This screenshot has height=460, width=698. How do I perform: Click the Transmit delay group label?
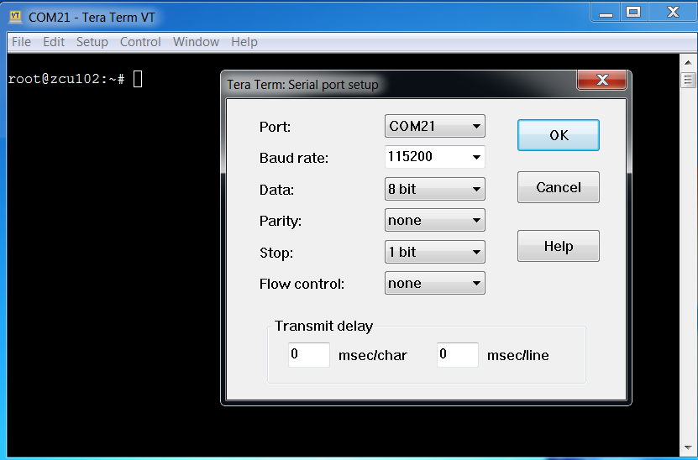pos(323,326)
